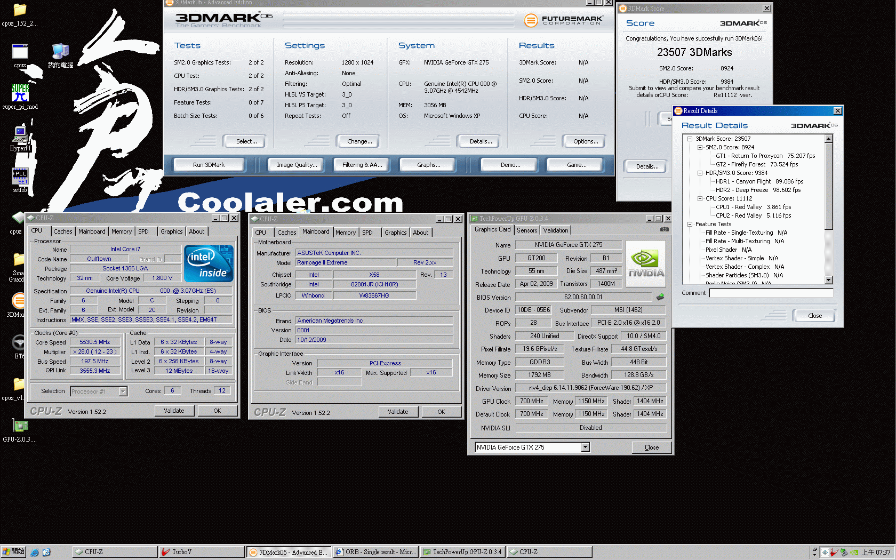Image resolution: width=896 pixels, height=560 pixels.
Task: Click the BIOS save chip icon in GPU-Z
Action: (x=660, y=297)
